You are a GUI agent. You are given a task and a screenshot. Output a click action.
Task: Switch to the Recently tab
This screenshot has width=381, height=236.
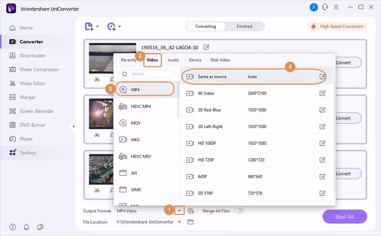click(x=129, y=60)
